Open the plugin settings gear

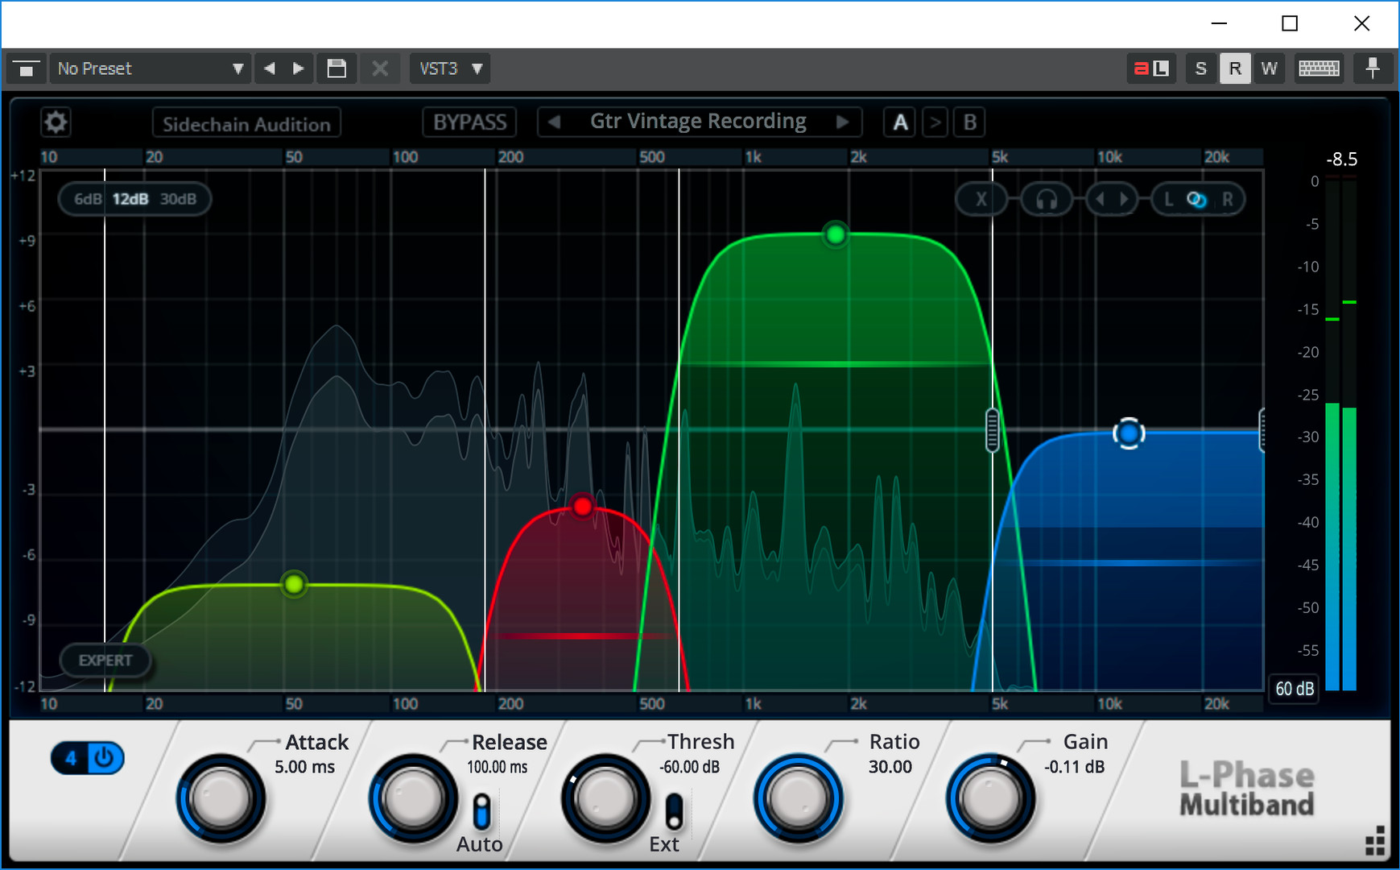[55, 122]
